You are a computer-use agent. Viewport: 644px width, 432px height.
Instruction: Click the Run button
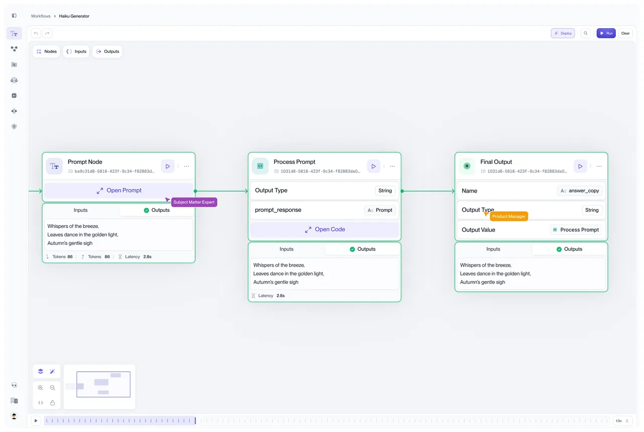606,33
